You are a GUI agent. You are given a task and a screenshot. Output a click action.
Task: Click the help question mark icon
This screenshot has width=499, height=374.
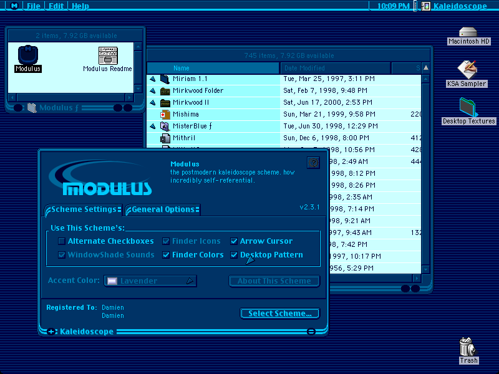pos(313,163)
